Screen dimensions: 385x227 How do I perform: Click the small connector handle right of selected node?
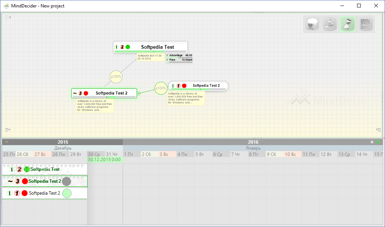pyautogui.click(x=139, y=93)
